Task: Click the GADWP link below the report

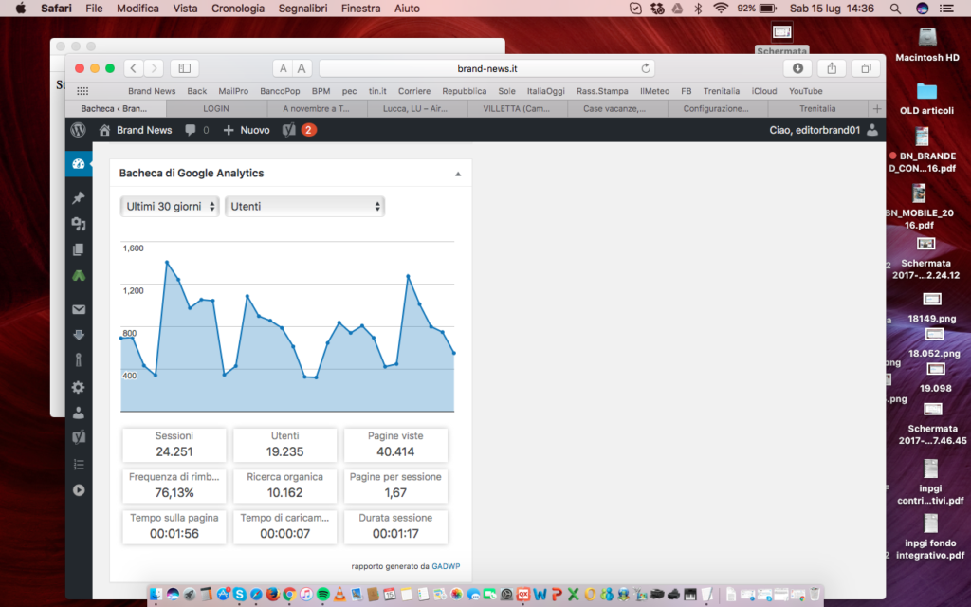Action: click(x=446, y=566)
